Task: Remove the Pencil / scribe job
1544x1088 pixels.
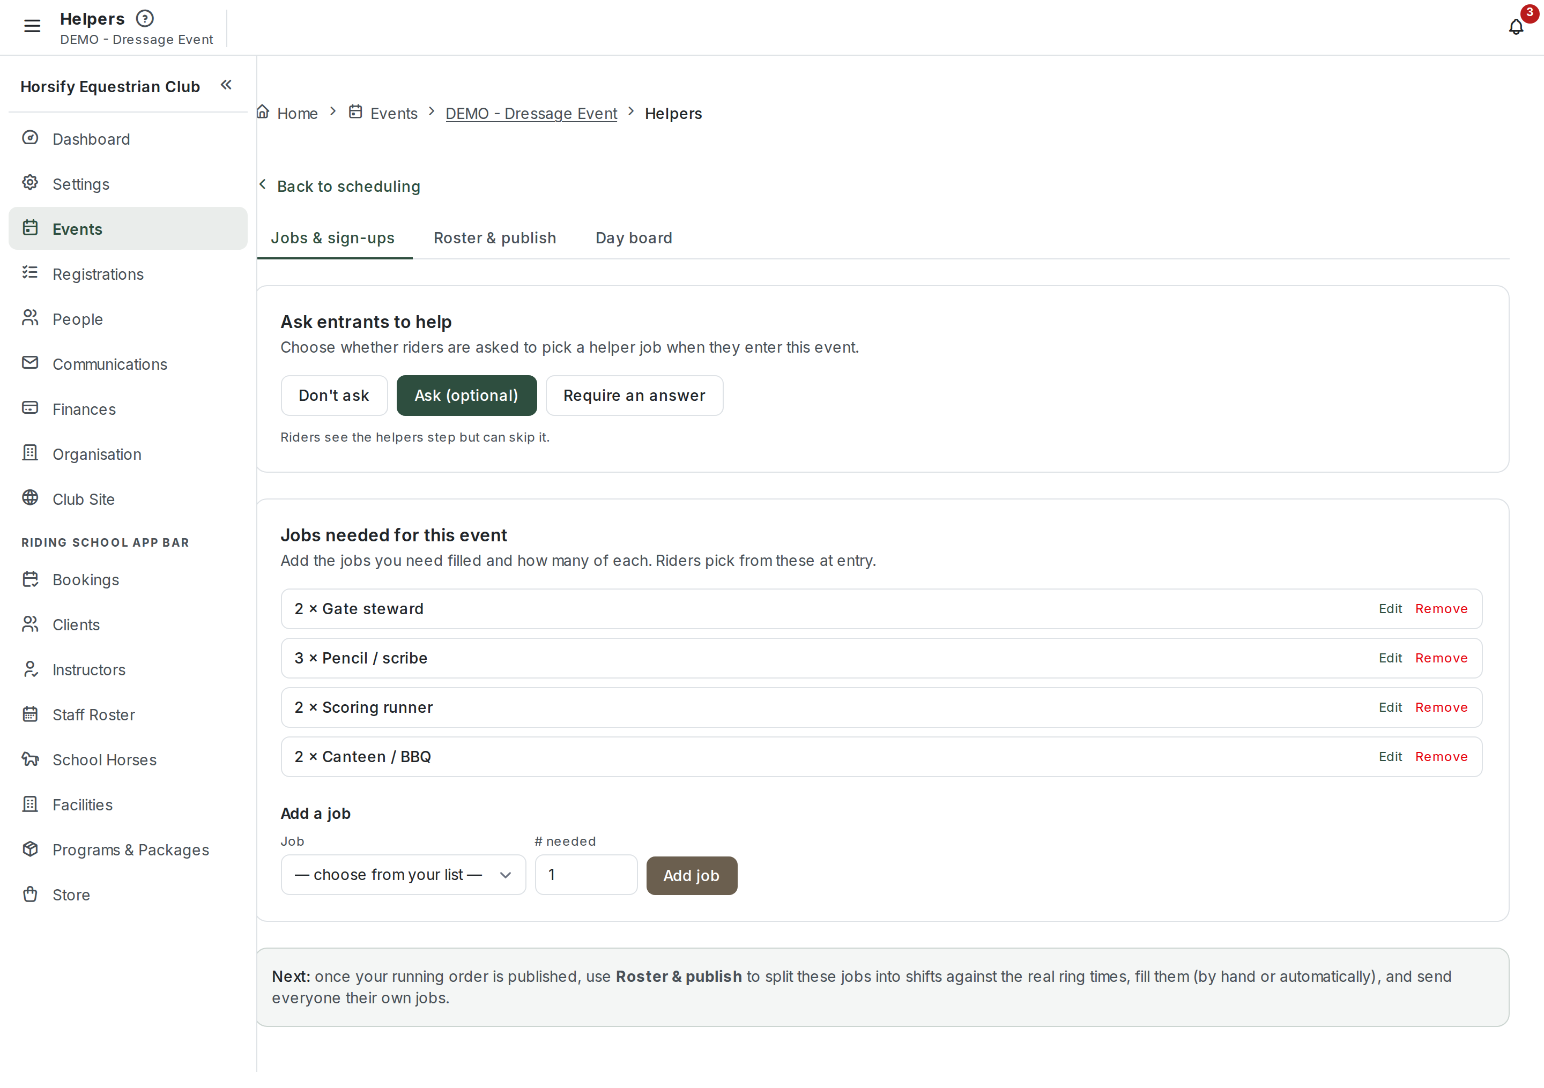Action: point(1441,658)
